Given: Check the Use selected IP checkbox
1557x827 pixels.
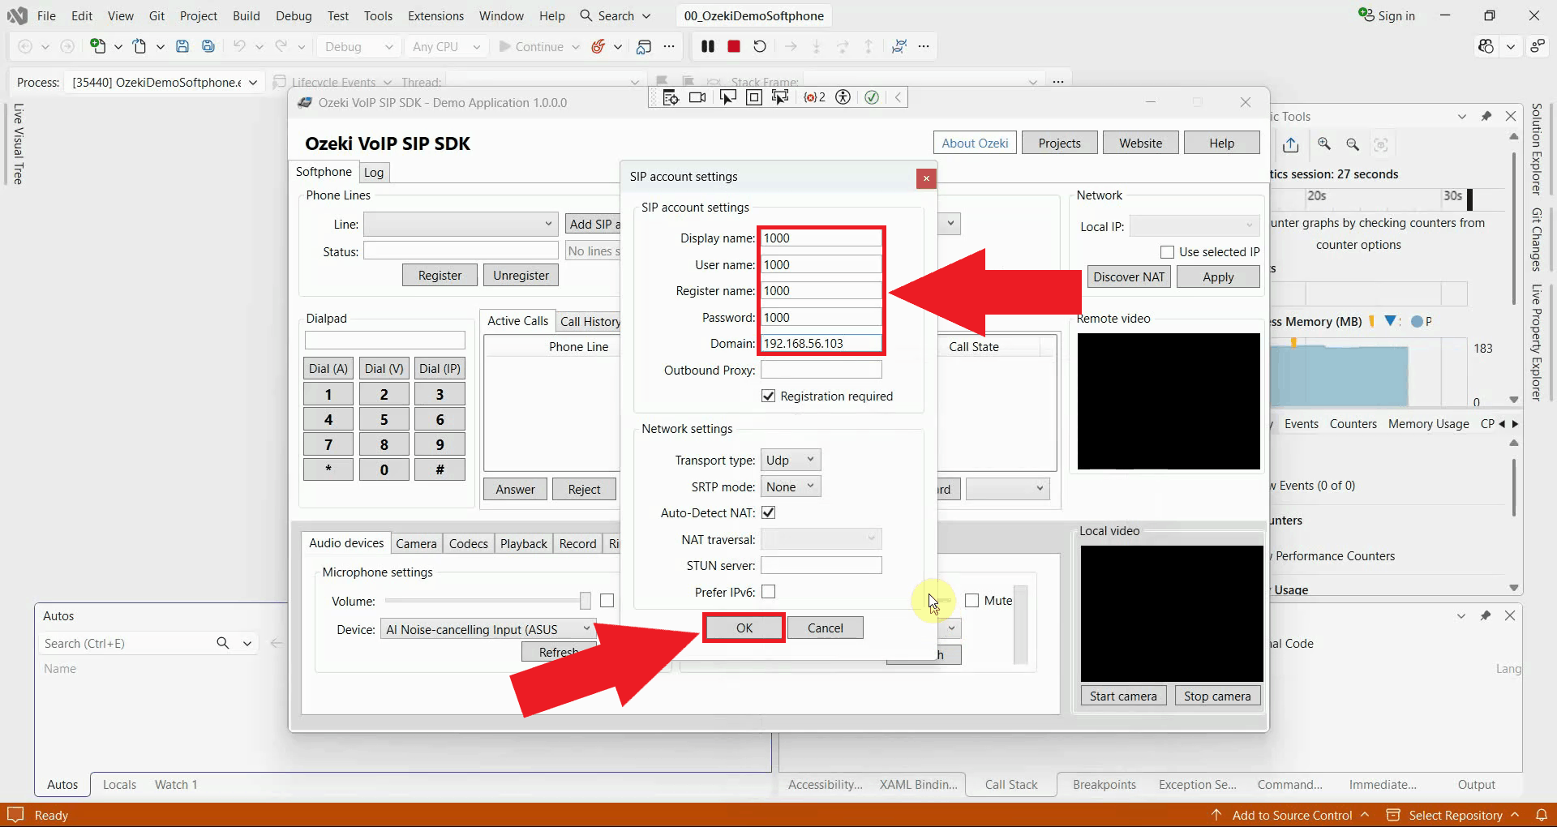Looking at the screenshot, I should 1168,252.
